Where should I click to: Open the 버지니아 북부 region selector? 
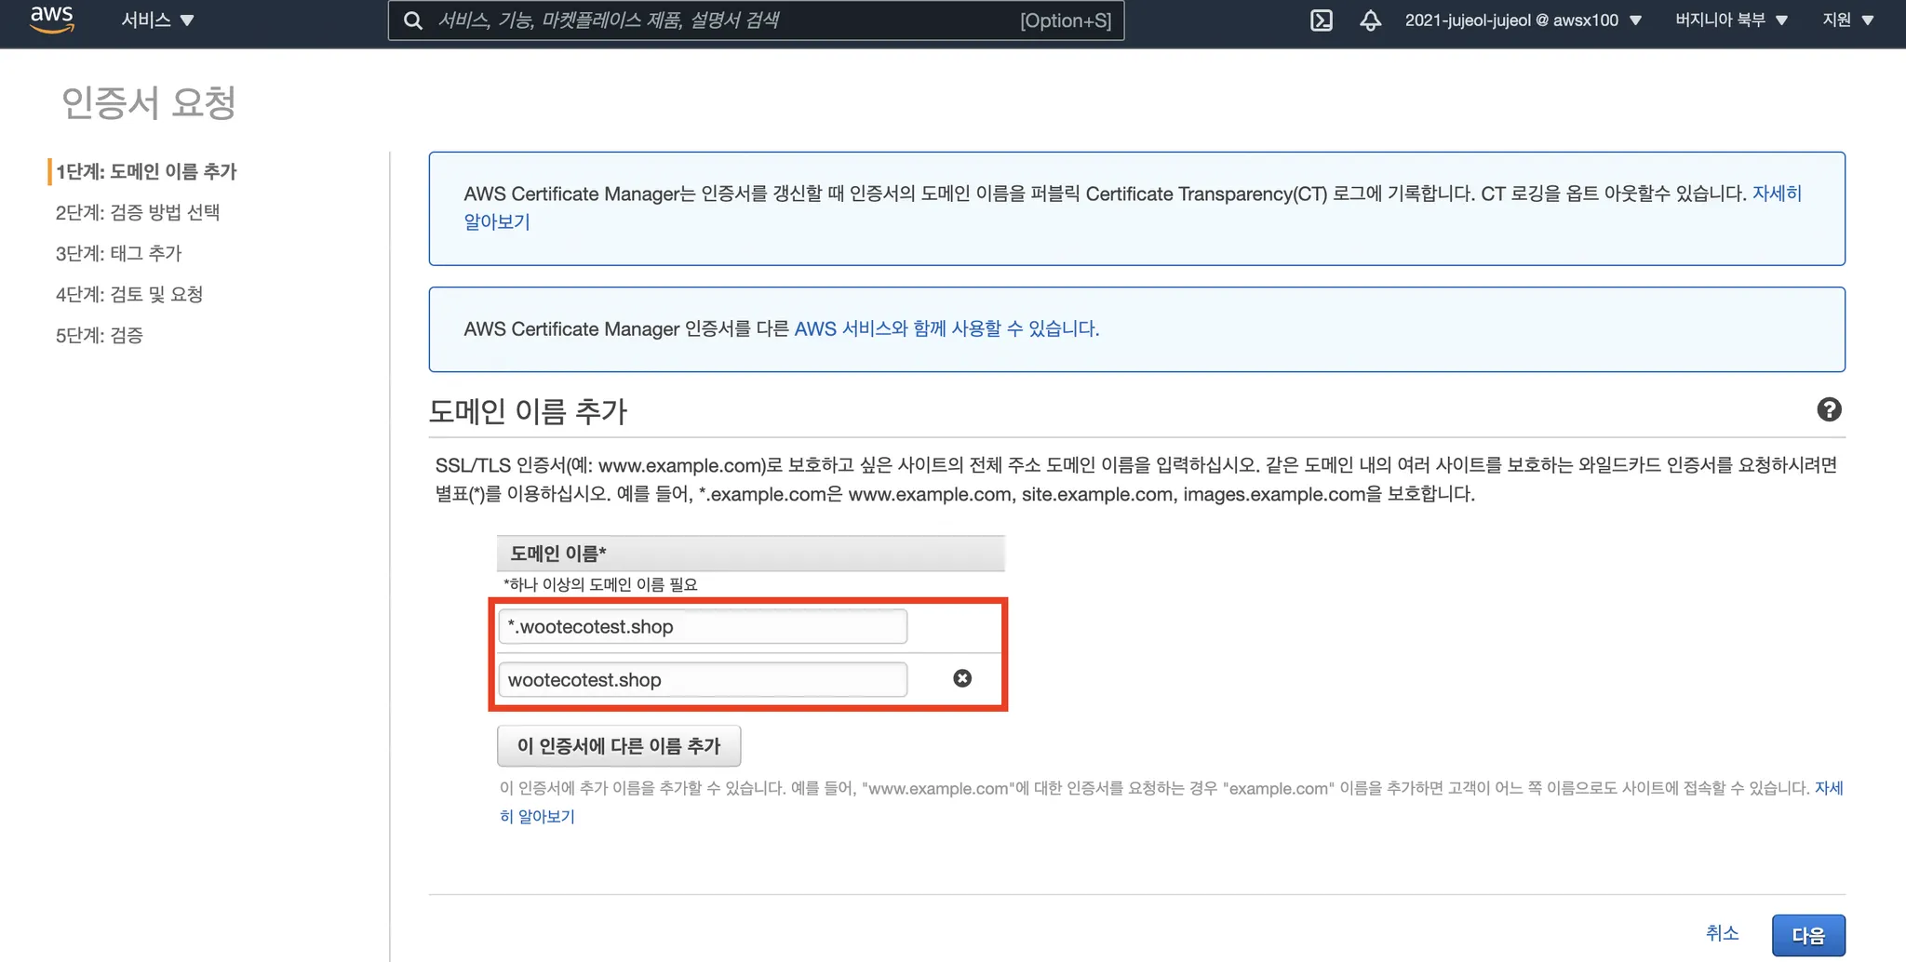(x=1731, y=20)
